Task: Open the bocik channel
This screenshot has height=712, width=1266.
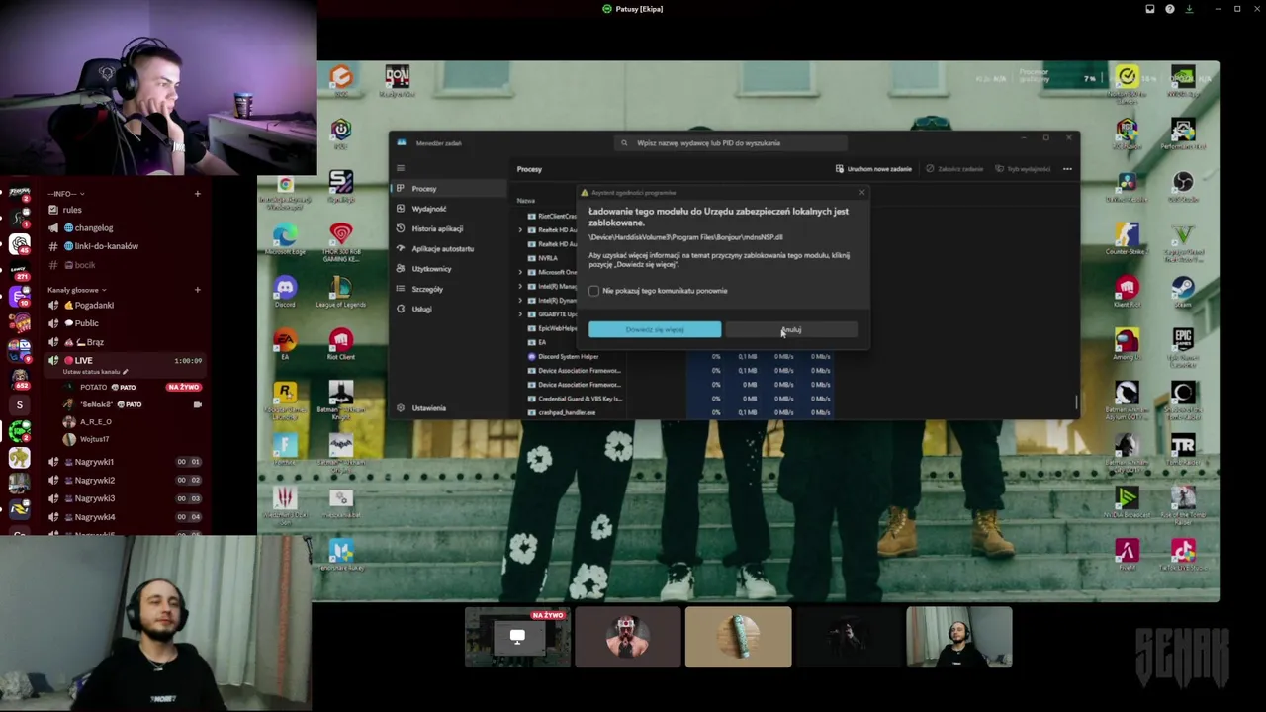Action: point(125,265)
